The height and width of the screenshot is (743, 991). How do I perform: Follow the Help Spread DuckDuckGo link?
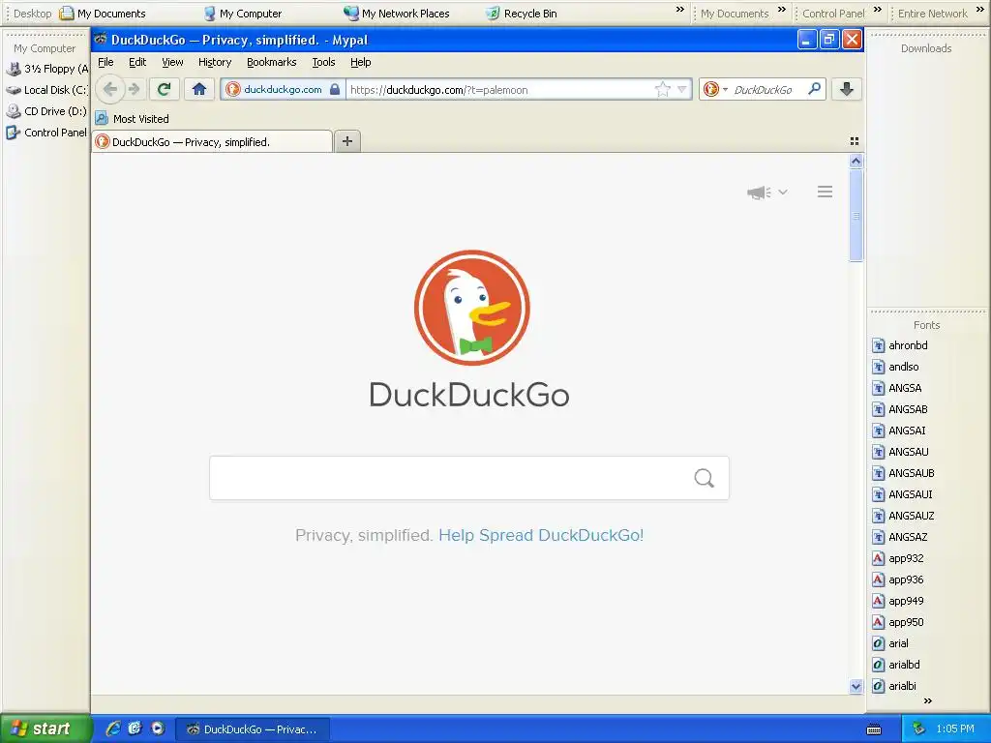pyautogui.click(x=541, y=535)
